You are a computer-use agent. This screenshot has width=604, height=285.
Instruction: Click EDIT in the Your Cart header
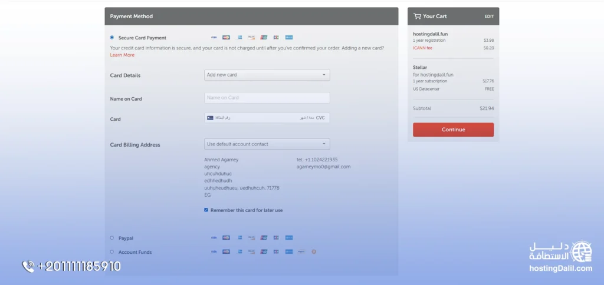pos(489,16)
